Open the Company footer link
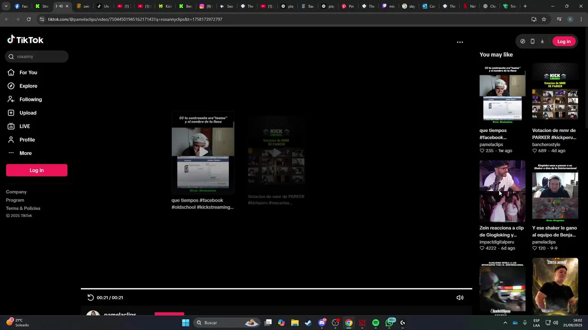 pos(16,192)
